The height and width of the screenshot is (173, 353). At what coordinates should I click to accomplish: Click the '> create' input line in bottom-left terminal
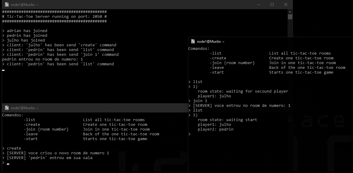[12, 148]
